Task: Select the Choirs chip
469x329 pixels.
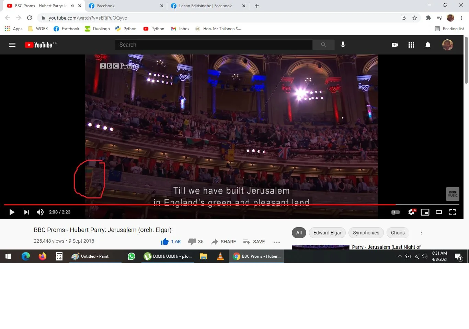Action: click(398, 233)
